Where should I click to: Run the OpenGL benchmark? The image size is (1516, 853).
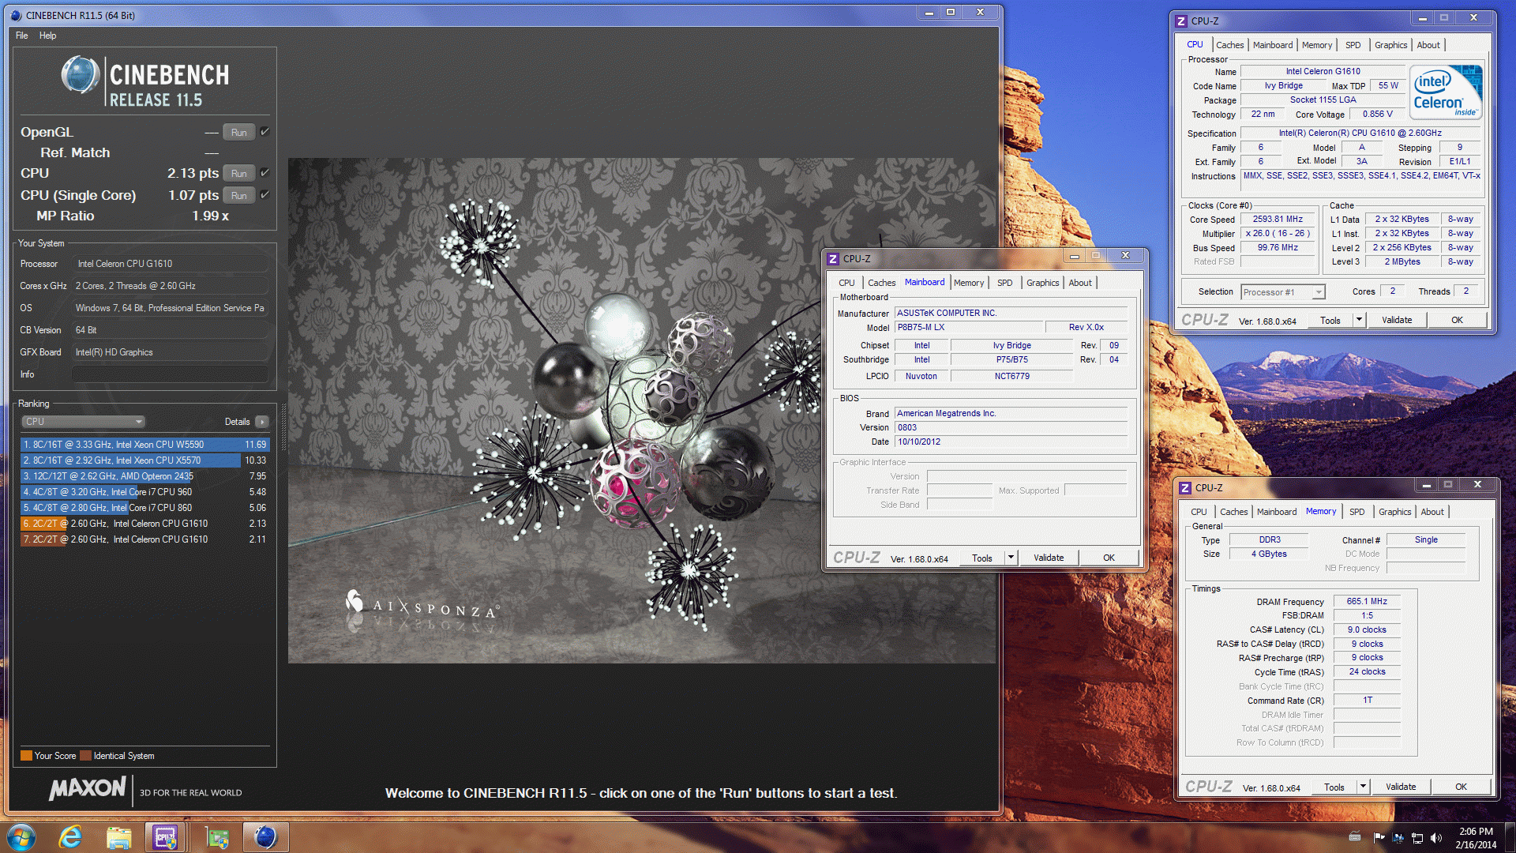point(238,132)
